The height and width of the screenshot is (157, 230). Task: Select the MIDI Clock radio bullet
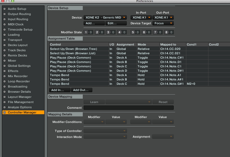(x=4, y=25)
